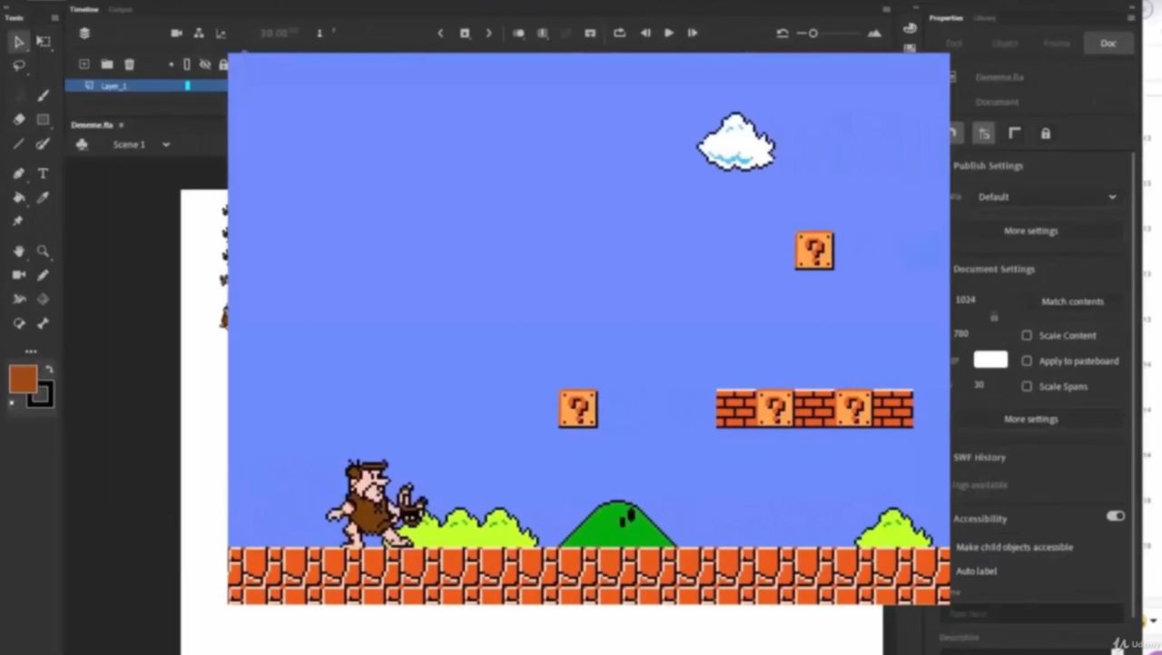The image size is (1162, 655).
Task: Click the edit symbols icon beside Scene 1
Action: (82, 144)
